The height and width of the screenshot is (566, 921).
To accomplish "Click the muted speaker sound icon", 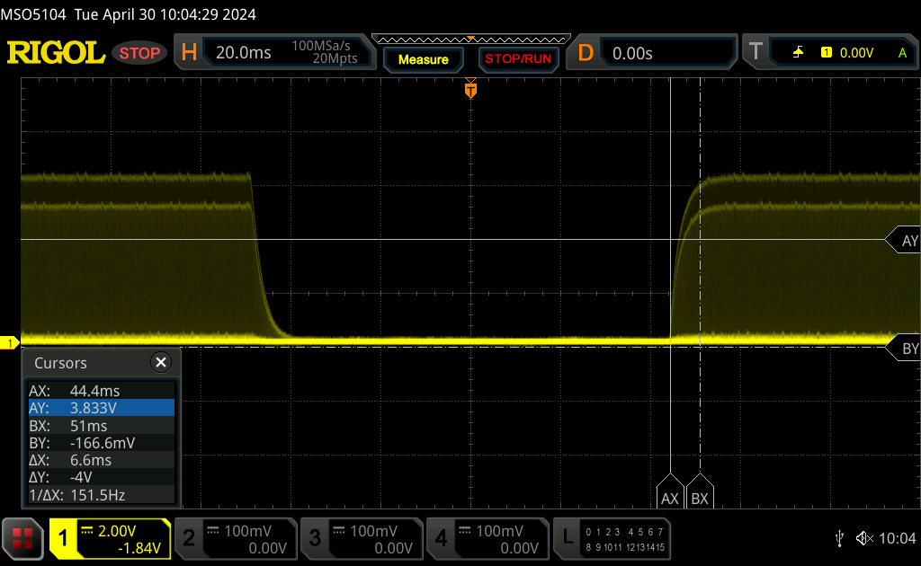I will [x=864, y=538].
